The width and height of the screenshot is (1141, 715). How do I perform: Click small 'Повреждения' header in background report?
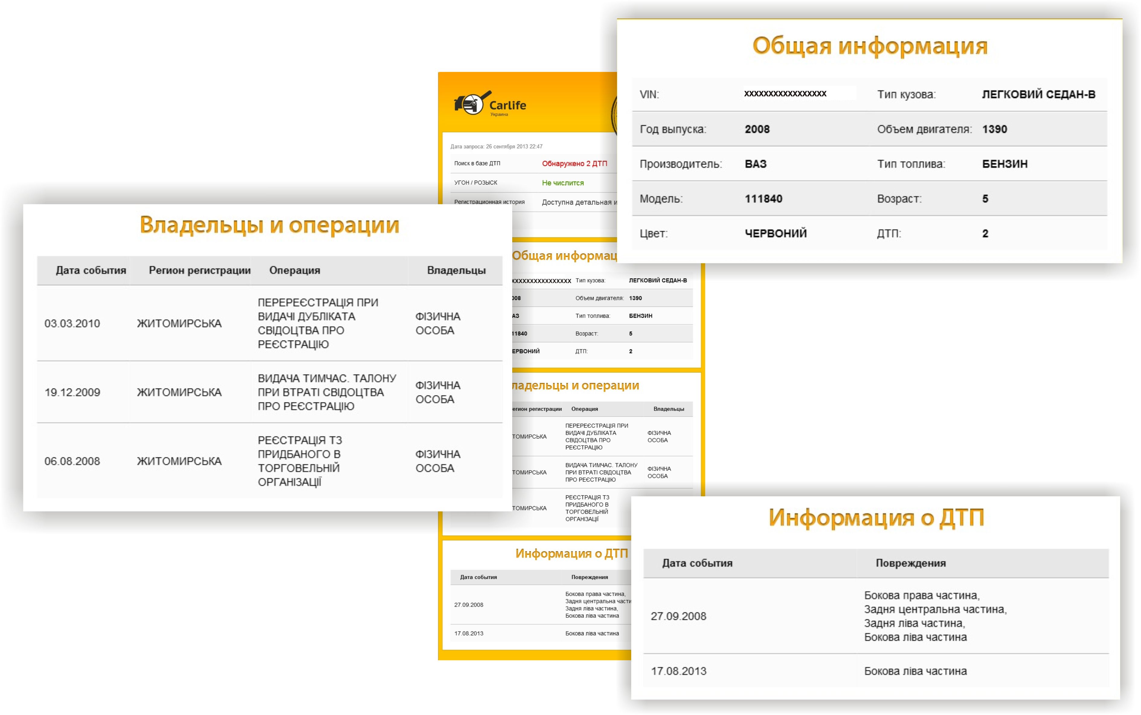point(590,577)
